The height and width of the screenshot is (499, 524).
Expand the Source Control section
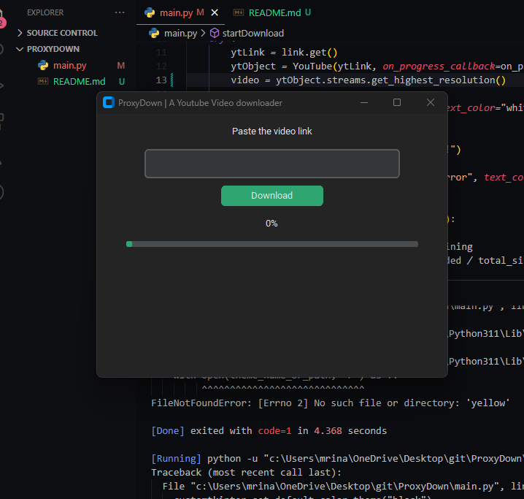pyautogui.click(x=61, y=33)
